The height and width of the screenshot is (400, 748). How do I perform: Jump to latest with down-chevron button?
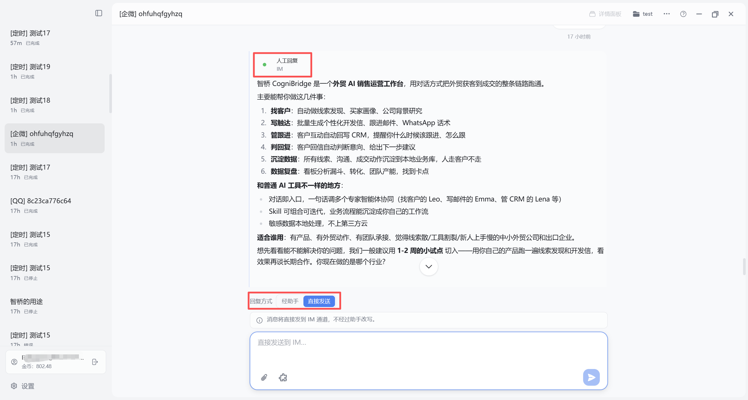[x=429, y=266]
